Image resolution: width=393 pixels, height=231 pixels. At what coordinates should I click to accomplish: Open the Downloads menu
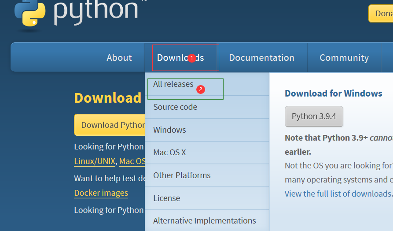[x=180, y=58]
